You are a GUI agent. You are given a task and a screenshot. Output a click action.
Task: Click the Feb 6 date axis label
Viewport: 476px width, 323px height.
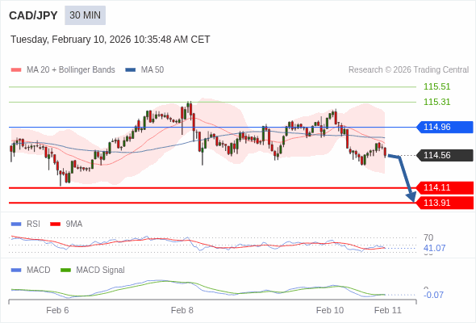[57, 310]
